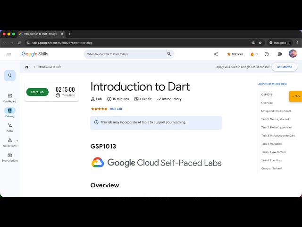Image resolution: width=302 pixels, height=227 pixels.
Task: Open Subscriptions in the sidebar
Action: click(x=10, y=157)
